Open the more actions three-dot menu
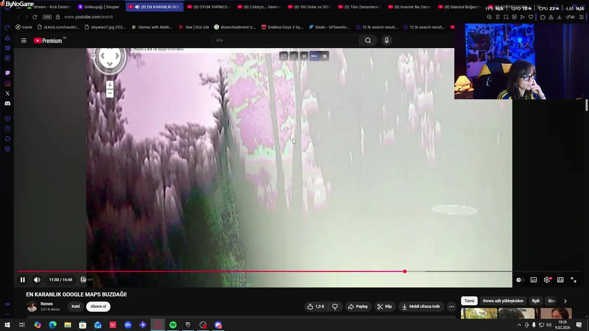The height and width of the screenshot is (331, 589). coord(451,307)
